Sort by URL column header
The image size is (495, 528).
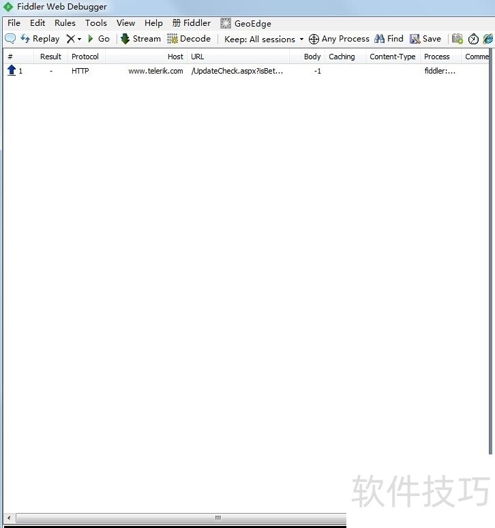coord(238,57)
